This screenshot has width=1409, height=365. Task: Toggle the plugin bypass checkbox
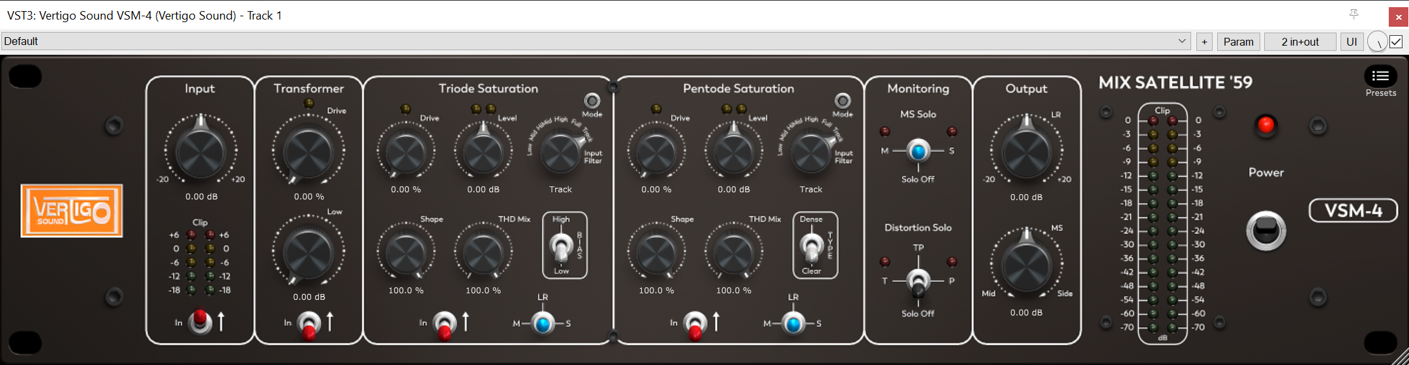pyautogui.click(x=1396, y=42)
